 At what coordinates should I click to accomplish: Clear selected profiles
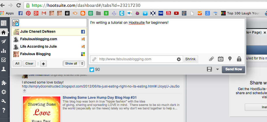point(29,63)
